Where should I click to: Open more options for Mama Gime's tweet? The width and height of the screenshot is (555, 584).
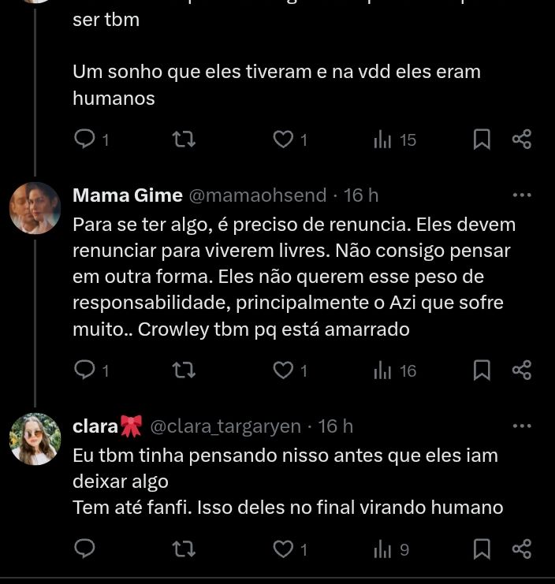click(522, 195)
